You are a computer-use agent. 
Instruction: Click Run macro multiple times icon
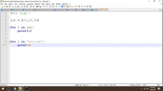click(x=88, y=6)
